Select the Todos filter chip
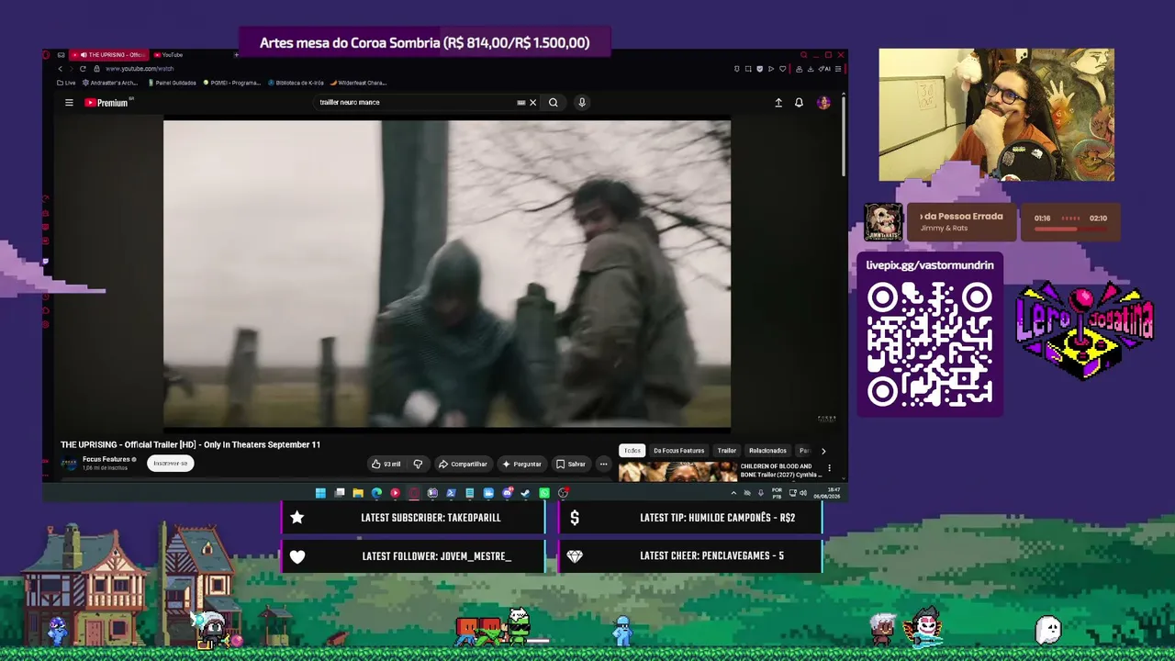 632,451
